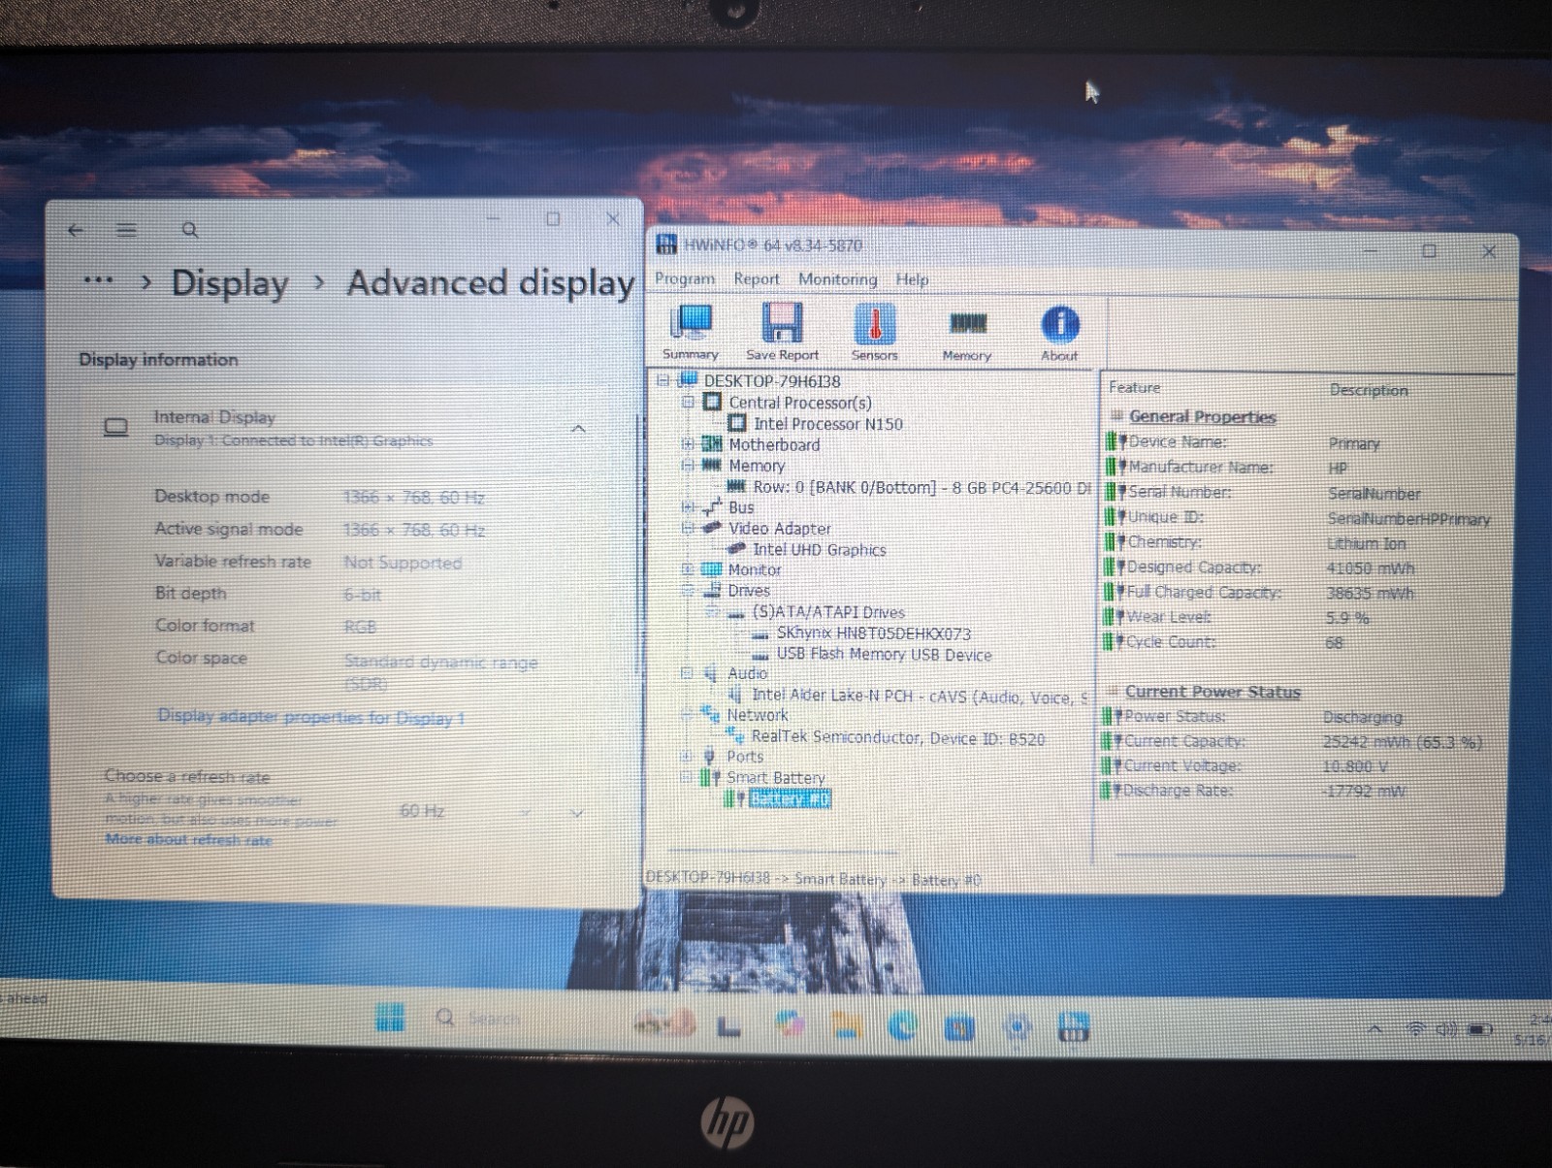This screenshot has width=1552, height=1168.
Task: Click the Wi-Fi tray icon
Action: [x=1416, y=1029]
